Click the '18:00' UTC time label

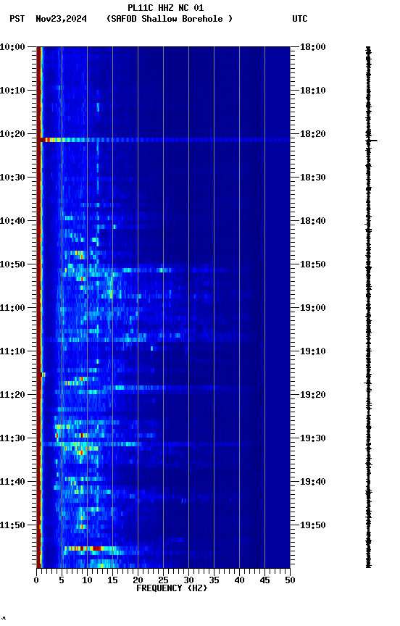[x=313, y=47]
